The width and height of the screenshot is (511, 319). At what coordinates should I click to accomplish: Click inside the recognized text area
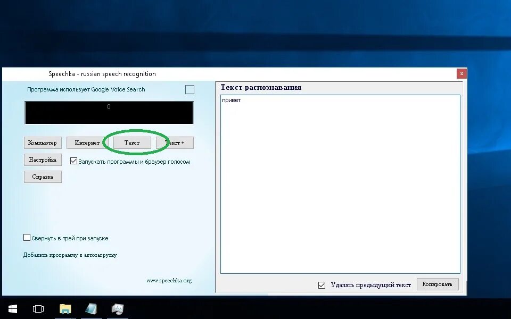point(340,184)
